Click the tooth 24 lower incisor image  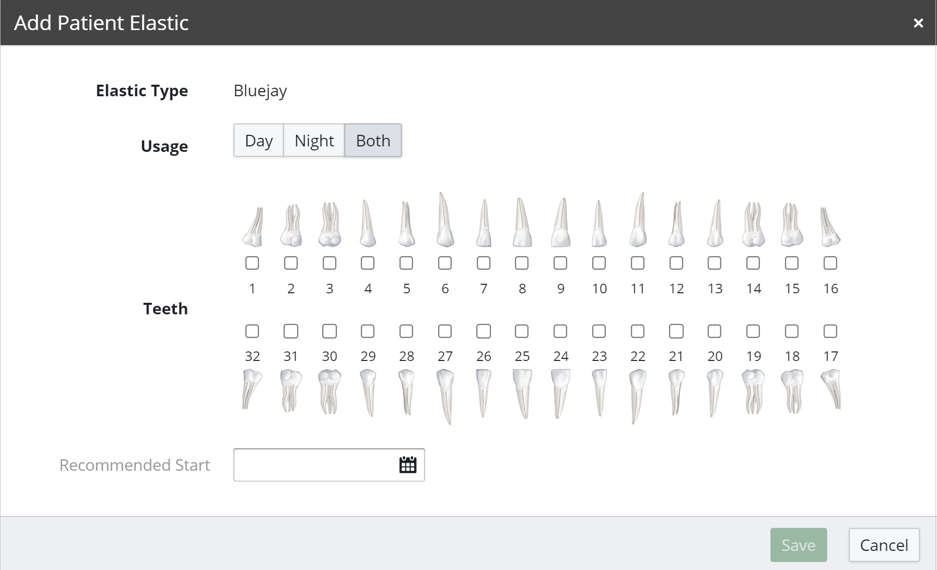click(x=561, y=394)
